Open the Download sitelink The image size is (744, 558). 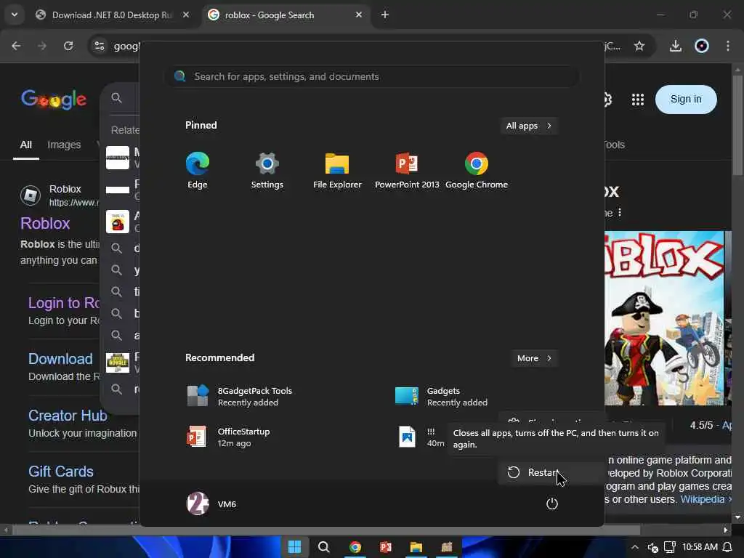[x=60, y=359]
